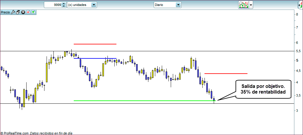Click the green up arrow icon
The image size is (303, 135).
click(x=33, y=12)
